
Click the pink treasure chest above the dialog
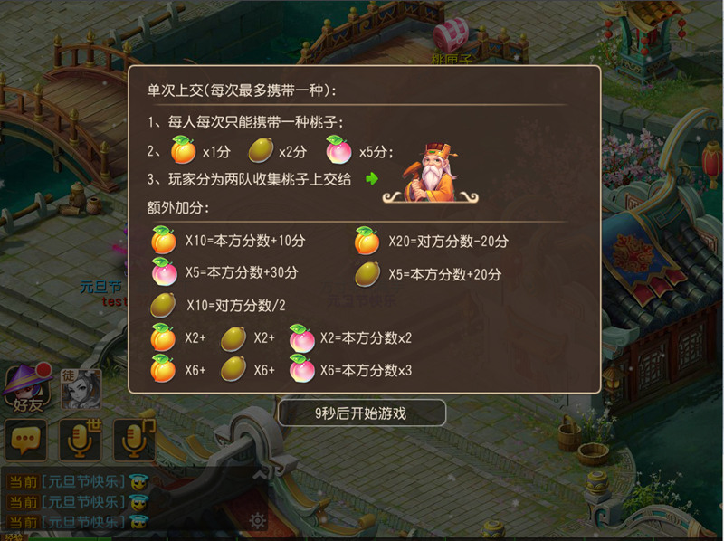tap(451, 35)
